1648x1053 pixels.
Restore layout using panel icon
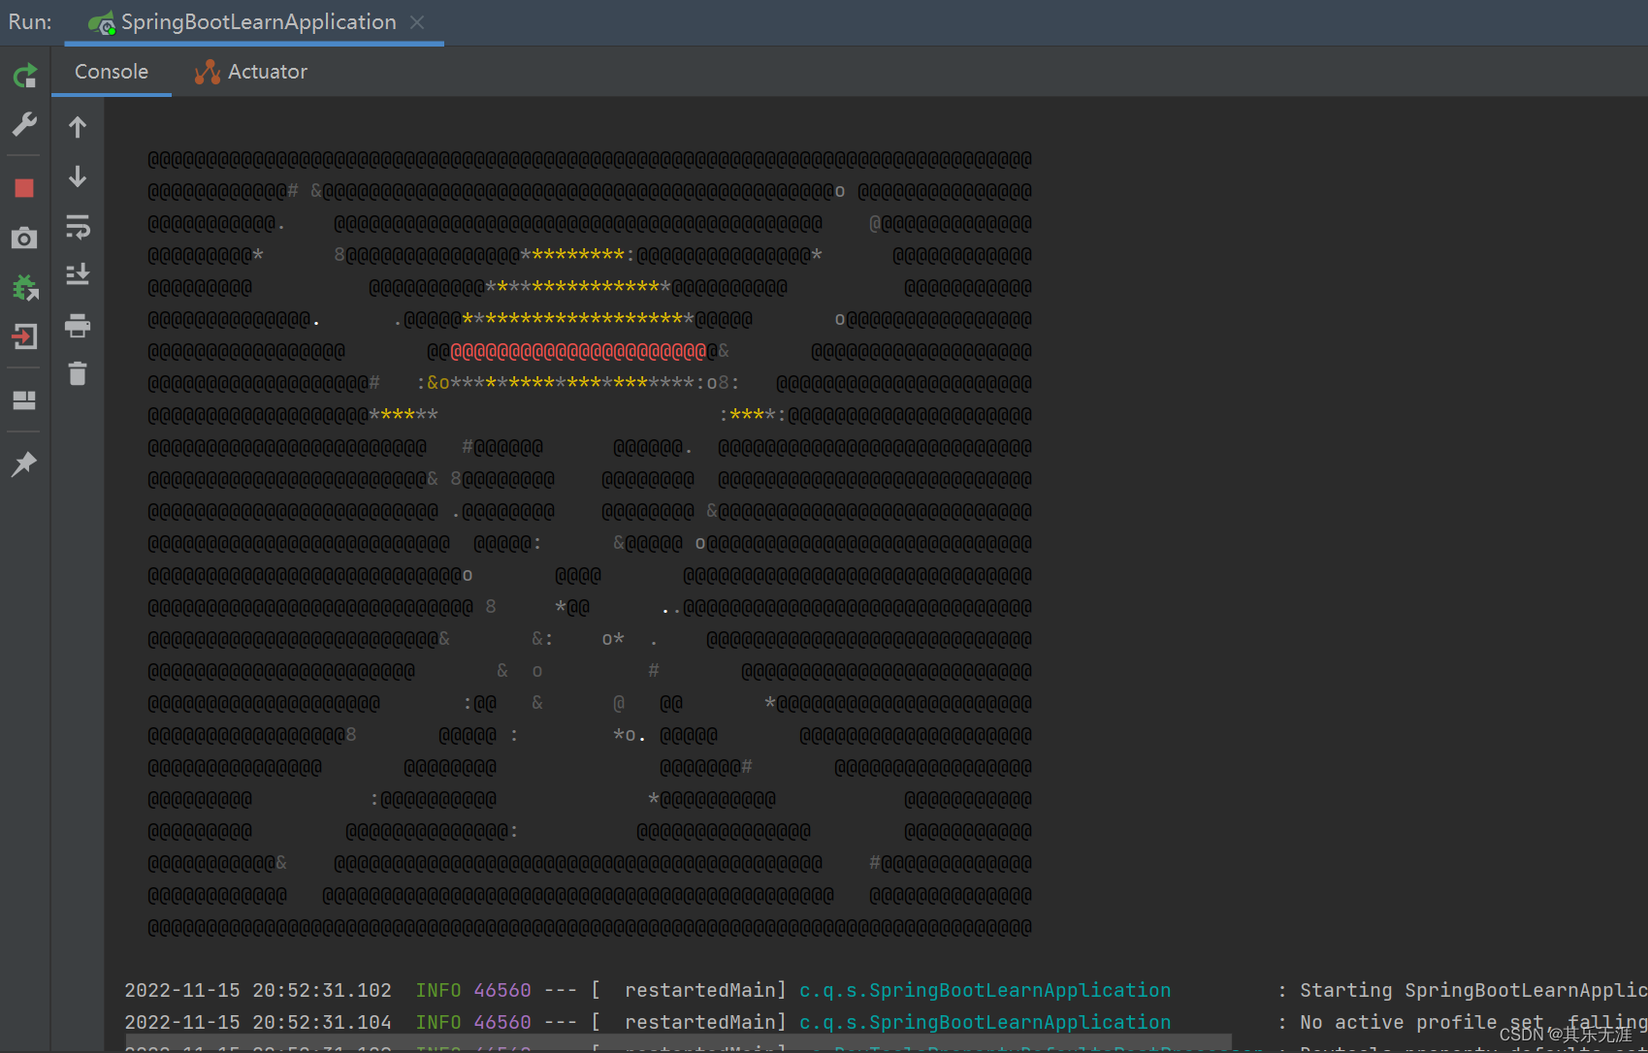coord(24,400)
